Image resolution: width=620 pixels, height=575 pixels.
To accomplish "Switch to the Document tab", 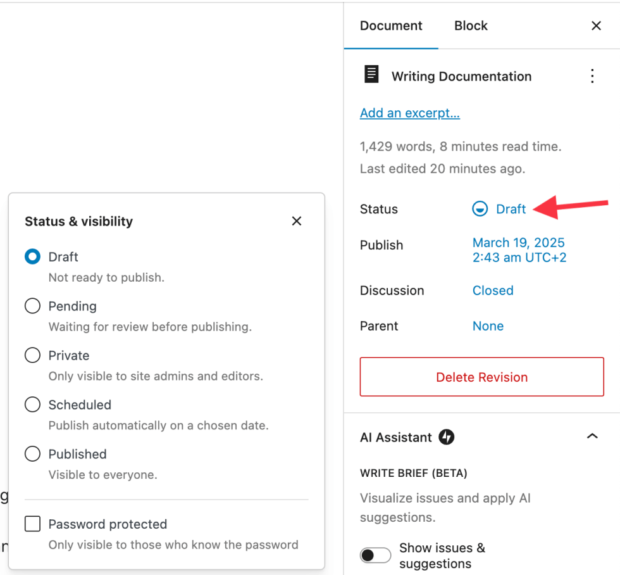I will click(391, 26).
